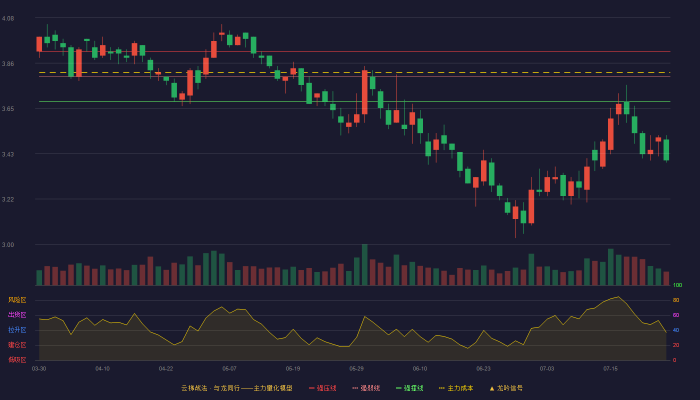Toggle the 强撑线 legend entry
Viewport: 700px width, 400px height.
coord(409,388)
